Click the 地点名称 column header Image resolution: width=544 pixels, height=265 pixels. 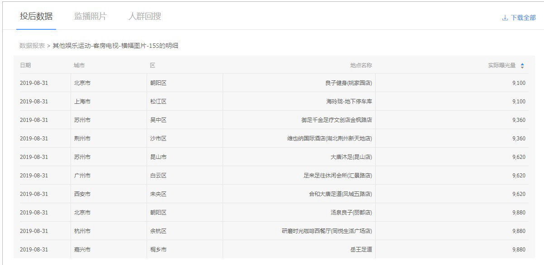click(x=361, y=65)
